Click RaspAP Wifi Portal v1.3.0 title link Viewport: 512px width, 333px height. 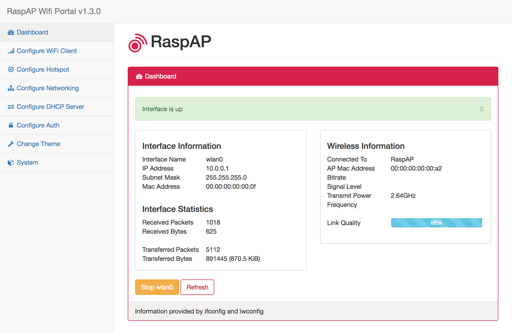tap(54, 11)
